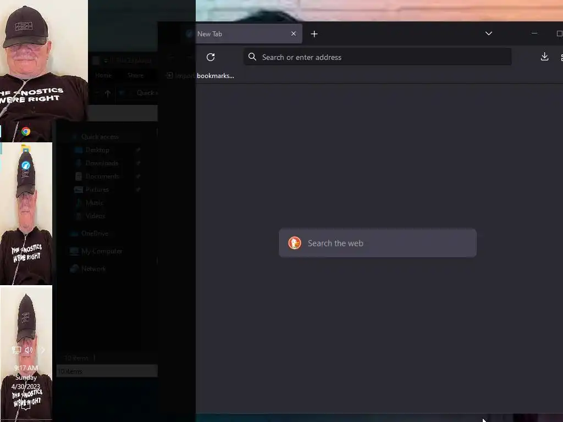Open Music in Explorer sidebar

click(95, 203)
